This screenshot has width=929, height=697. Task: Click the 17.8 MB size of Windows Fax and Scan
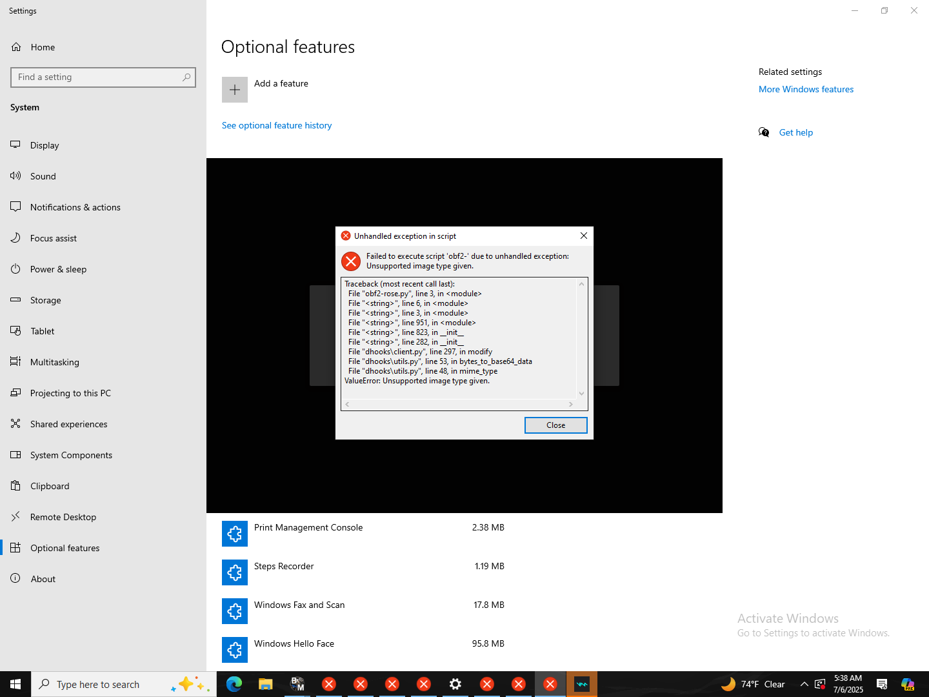pos(489,605)
